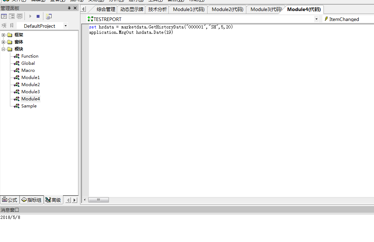Open the ItemChanged procedure list
This screenshot has height=242, width=374.
coord(348,19)
